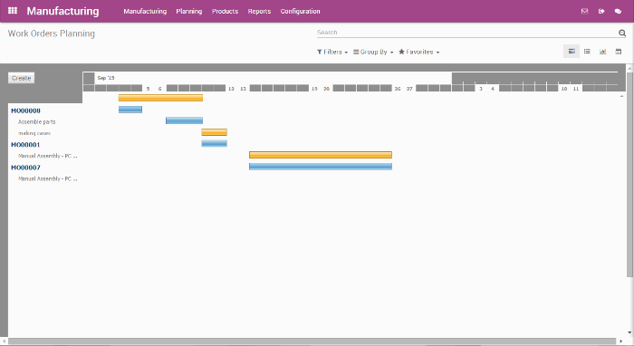Screen dimensions: 634x346
Task: Select Manual Assembly row under MO00001
Action: tap(48, 156)
